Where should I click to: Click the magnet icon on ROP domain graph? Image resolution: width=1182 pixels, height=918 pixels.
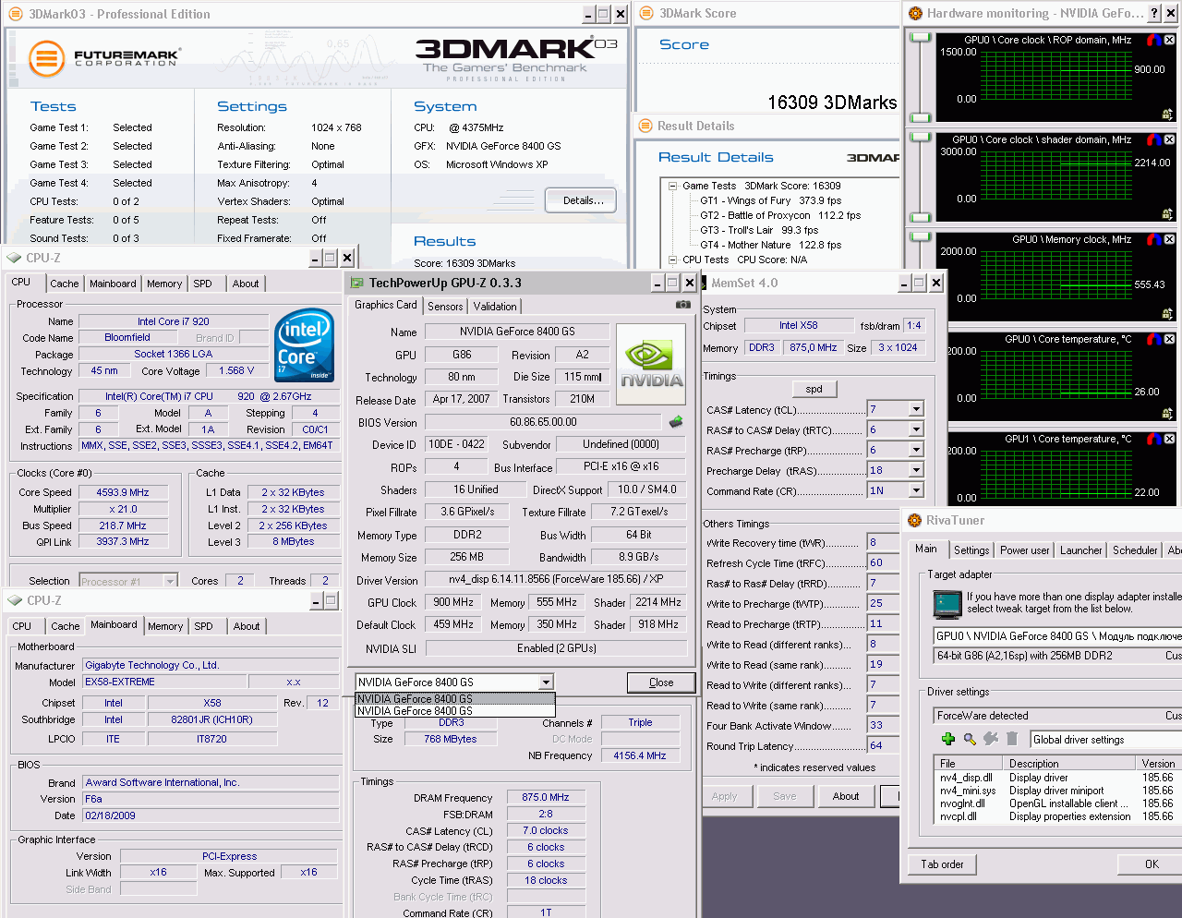tap(1153, 40)
